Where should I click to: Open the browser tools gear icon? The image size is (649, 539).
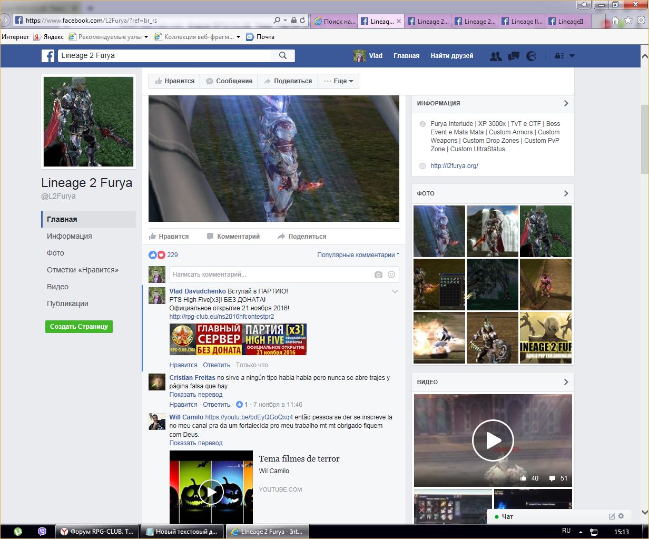(x=641, y=21)
